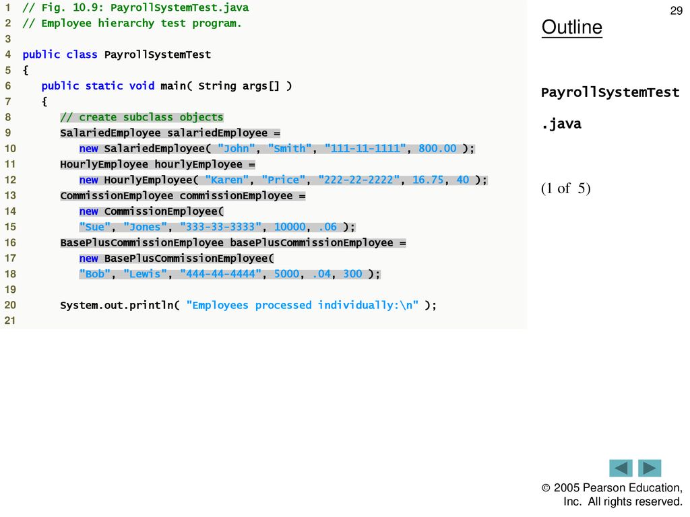Click the "SalariedEmployee salariedEmployee =" line
Viewport: 690px width, 517px height.
tap(170, 133)
